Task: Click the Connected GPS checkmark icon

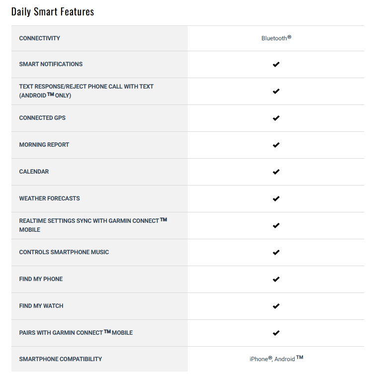Action: (x=276, y=118)
